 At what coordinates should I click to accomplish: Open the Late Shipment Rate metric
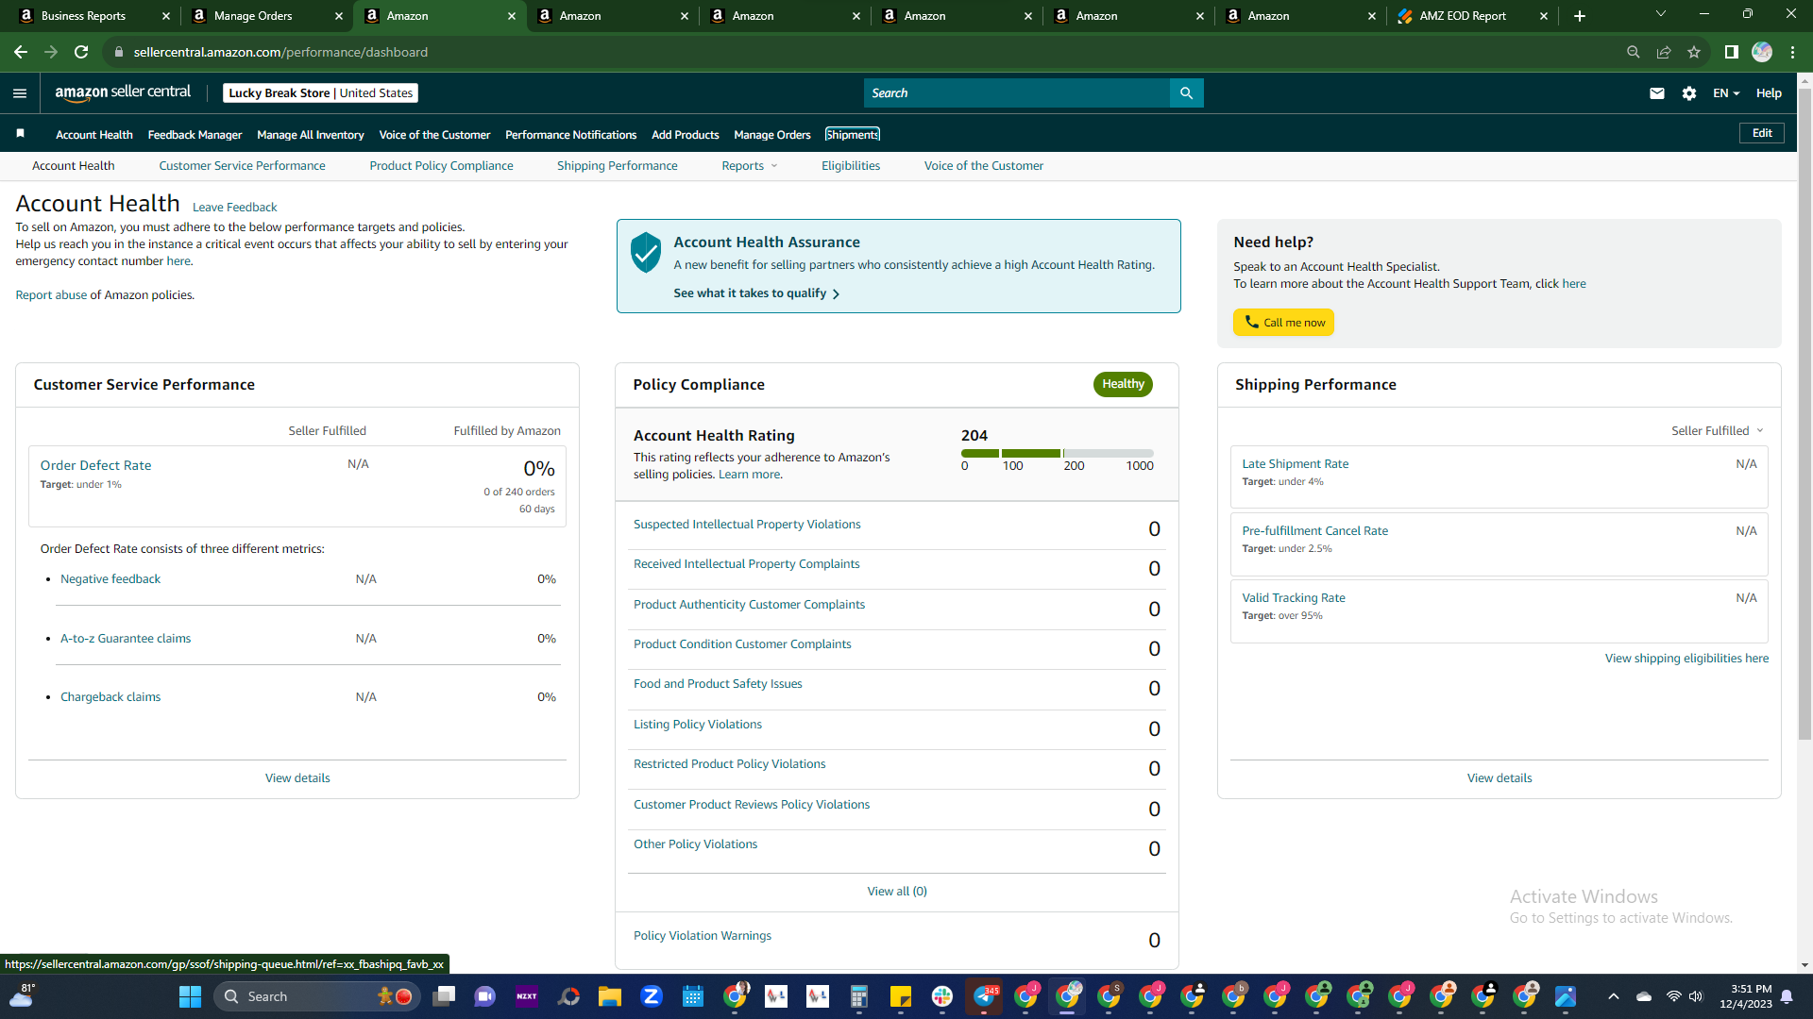(x=1295, y=464)
